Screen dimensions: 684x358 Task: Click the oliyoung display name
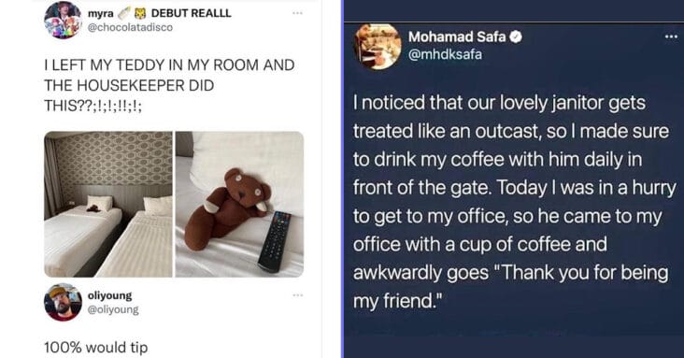click(x=110, y=295)
